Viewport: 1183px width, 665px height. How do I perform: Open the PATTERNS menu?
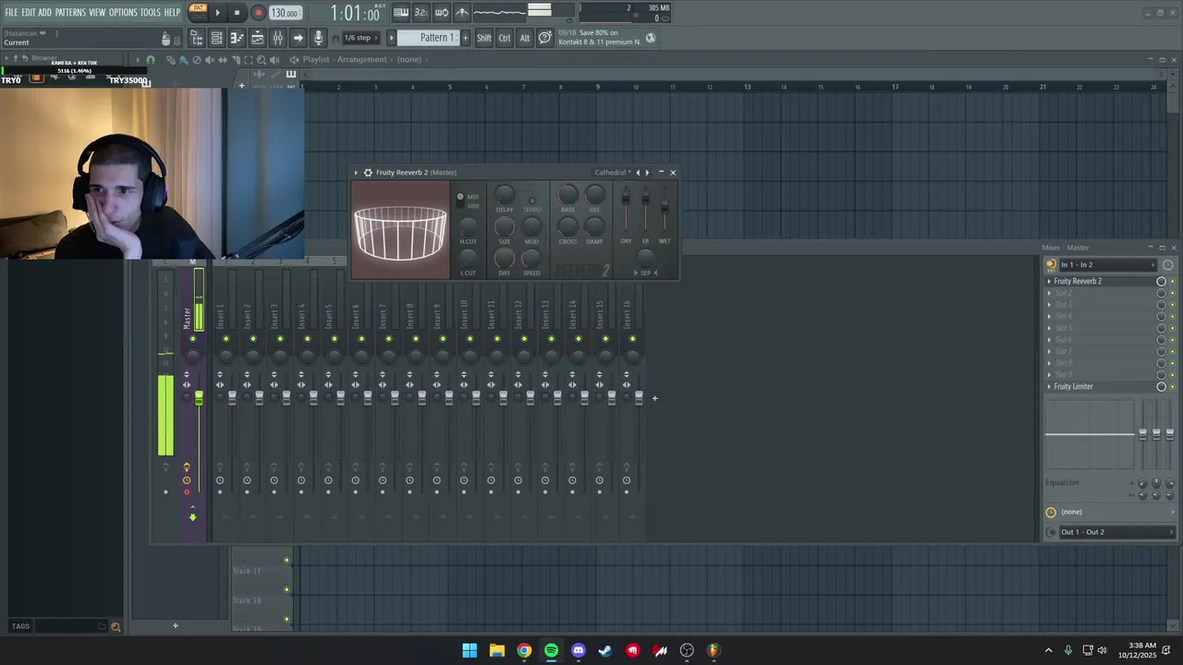70,12
